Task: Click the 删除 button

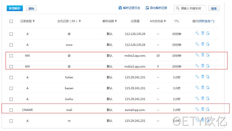Action: 31,8
